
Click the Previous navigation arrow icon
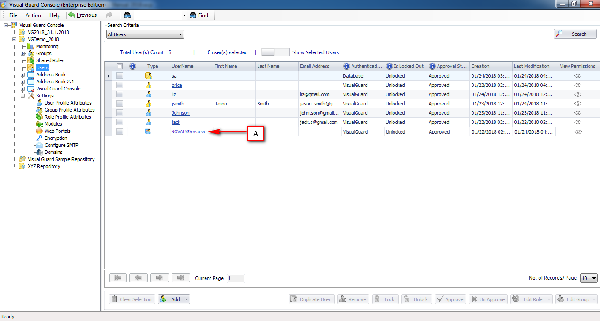(x=71, y=15)
